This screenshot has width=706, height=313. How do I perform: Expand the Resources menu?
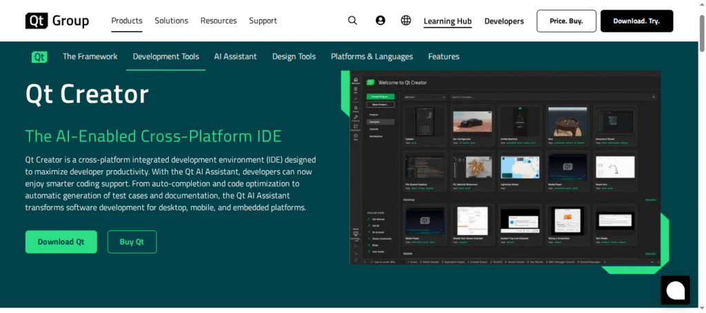[219, 21]
